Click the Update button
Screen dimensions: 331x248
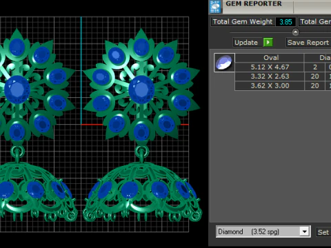(x=247, y=43)
